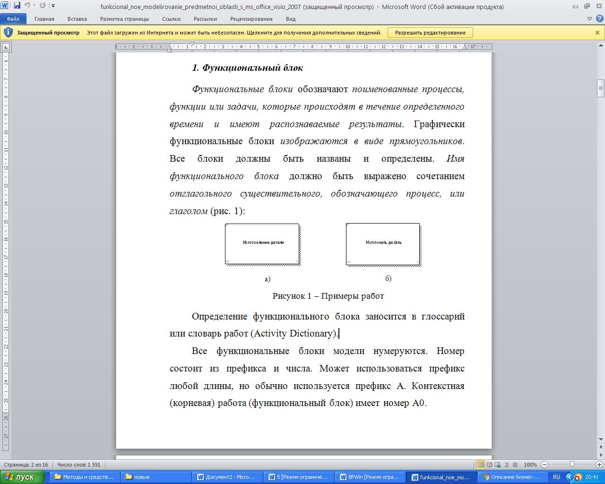The image size is (605, 484).
Task: Click the orange tray icon with red X
Action: [x=578, y=477]
